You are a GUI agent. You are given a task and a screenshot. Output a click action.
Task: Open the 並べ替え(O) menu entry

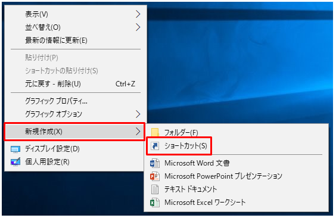tap(76, 27)
